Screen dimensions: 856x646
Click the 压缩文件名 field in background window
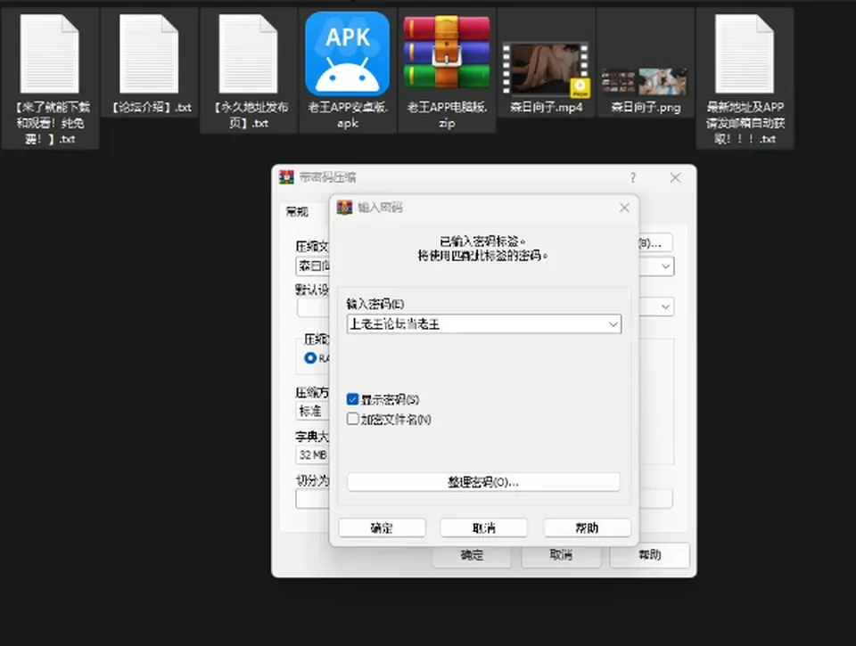313,266
